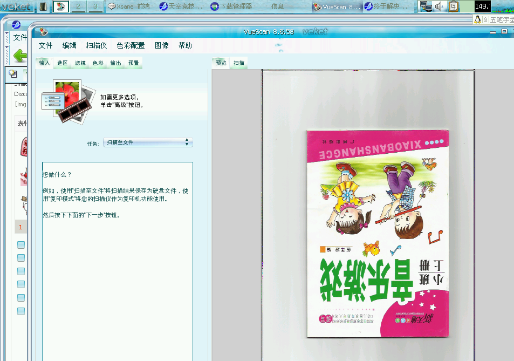The height and width of the screenshot is (361, 514).
Task: Tick the fifth checkbox in browser page
Action: [21, 298]
